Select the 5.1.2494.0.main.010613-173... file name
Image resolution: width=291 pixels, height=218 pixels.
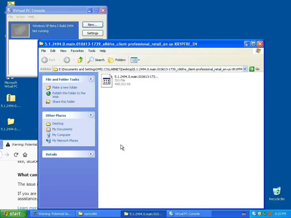[x=136, y=77]
